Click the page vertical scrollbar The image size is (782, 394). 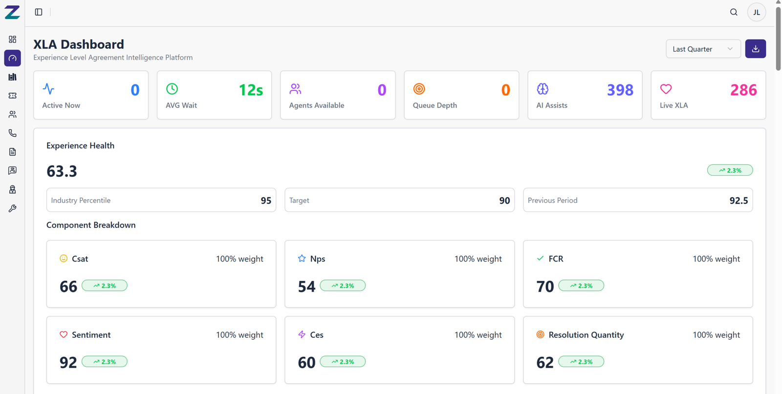pos(778,39)
